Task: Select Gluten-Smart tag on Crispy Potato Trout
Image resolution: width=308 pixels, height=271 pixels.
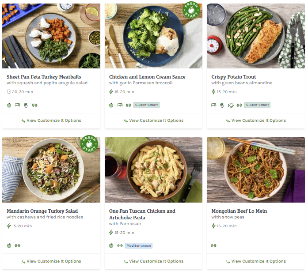Action: pyautogui.click(x=257, y=105)
